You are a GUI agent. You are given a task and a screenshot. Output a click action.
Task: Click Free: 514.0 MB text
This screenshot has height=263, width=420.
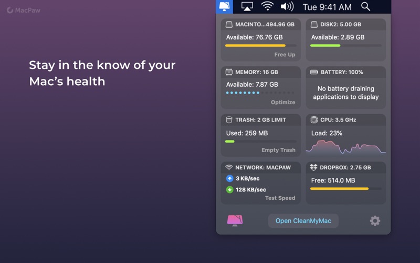point(333,180)
